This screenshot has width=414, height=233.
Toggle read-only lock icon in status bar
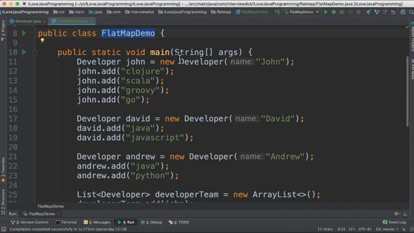pos(404,229)
